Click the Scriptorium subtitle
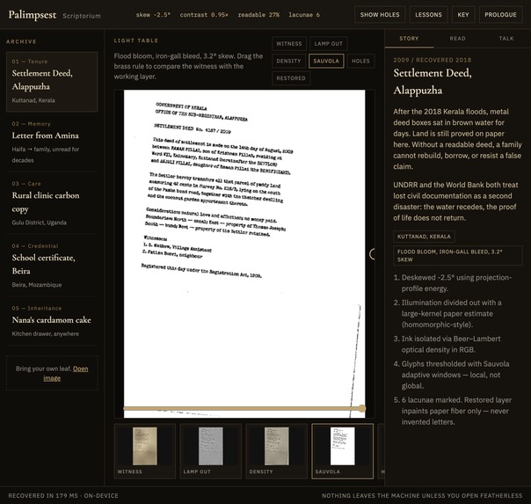Viewport: 531px width, 504px height. pyautogui.click(x=82, y=16)
